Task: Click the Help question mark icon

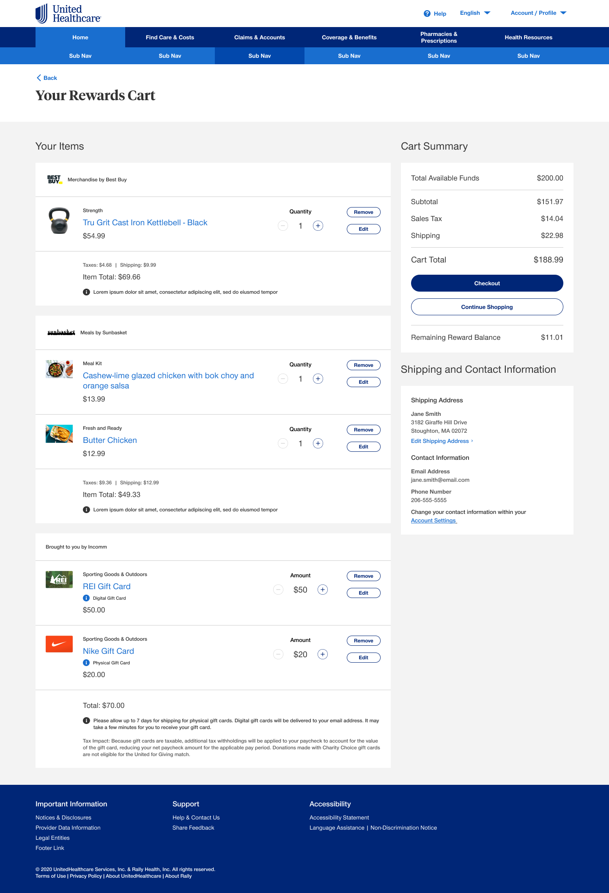Action: (427, 14)
